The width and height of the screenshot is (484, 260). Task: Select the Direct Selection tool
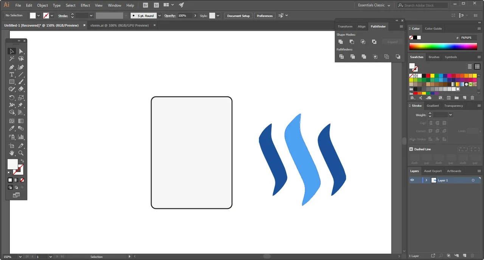(21, 51)
